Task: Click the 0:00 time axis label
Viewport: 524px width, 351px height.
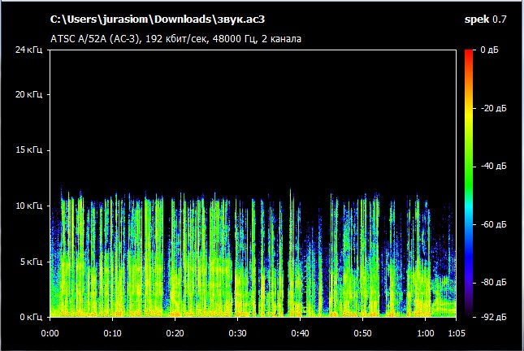Action: (50, 333)
